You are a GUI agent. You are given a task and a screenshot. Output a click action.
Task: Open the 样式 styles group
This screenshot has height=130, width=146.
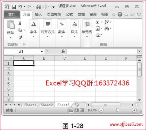[74, 29]
